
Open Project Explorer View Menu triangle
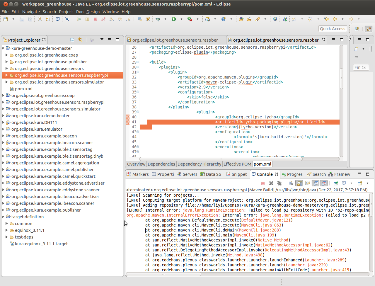pyautogui.click(x=102, y=39)
